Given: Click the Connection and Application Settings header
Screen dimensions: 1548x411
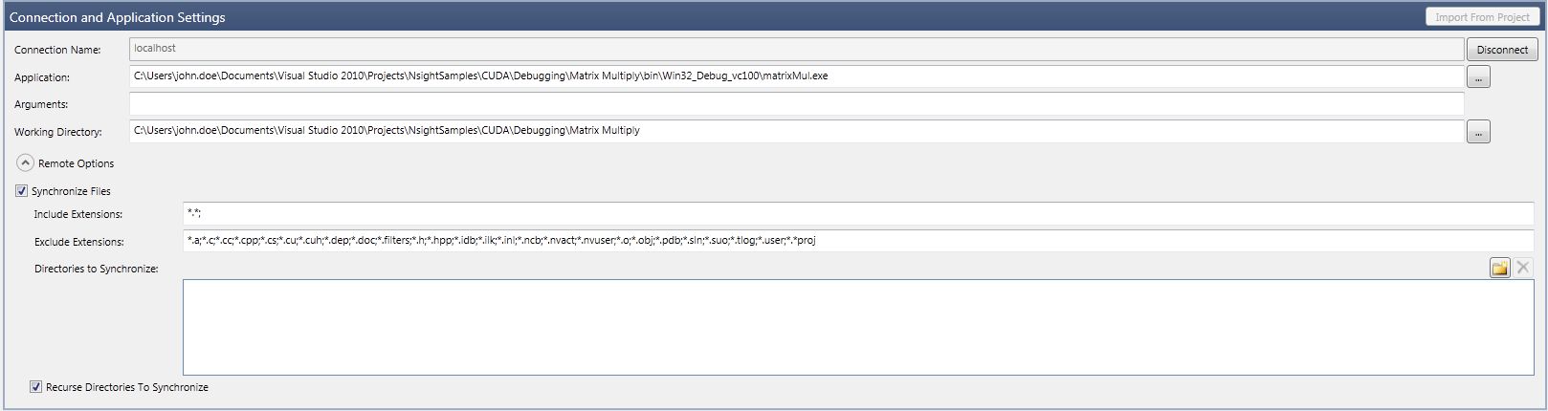Looking at the screenshot, I should tap(118, 17).
